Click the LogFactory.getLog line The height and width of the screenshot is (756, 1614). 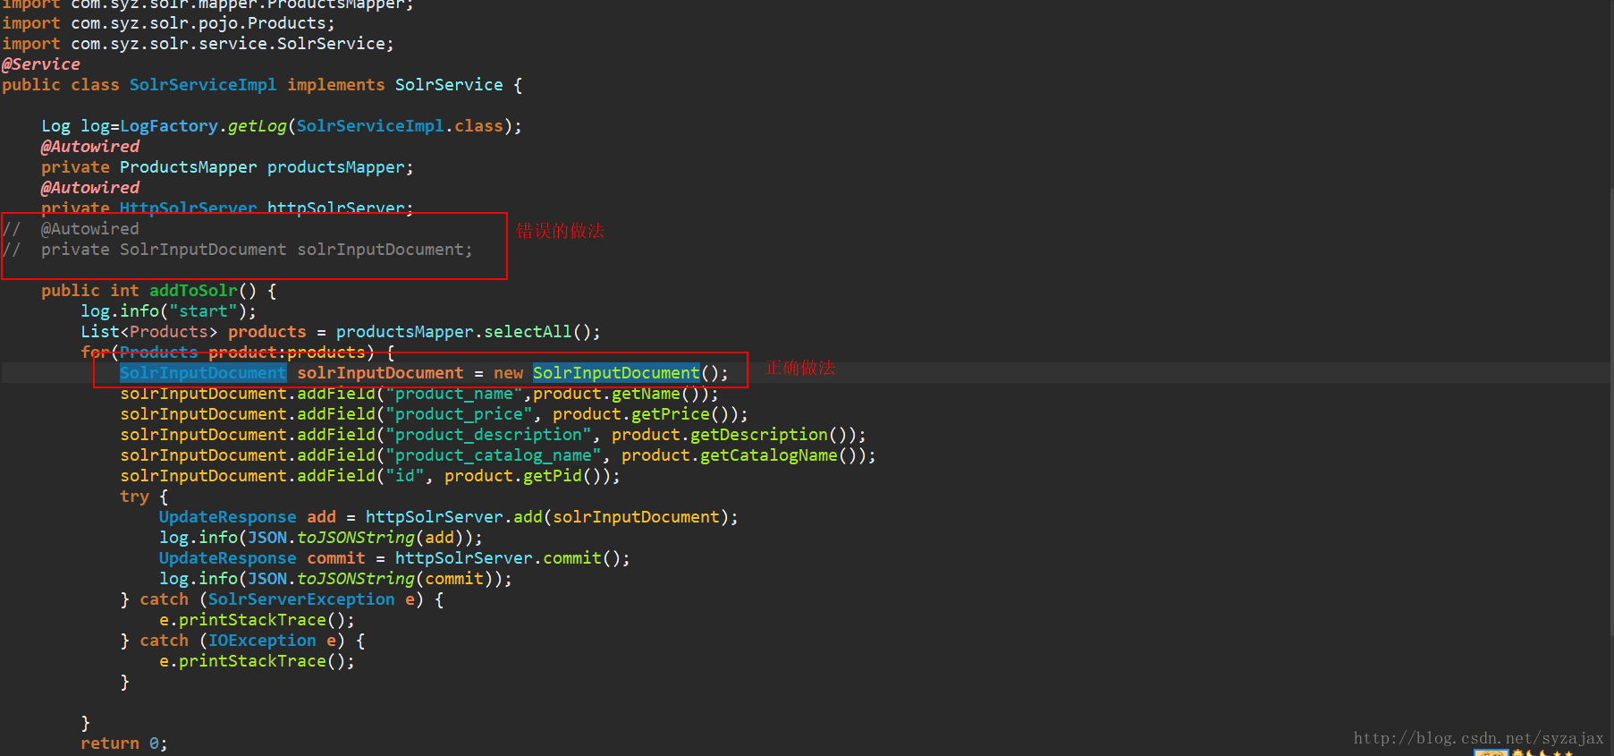(x=282, y=126)
